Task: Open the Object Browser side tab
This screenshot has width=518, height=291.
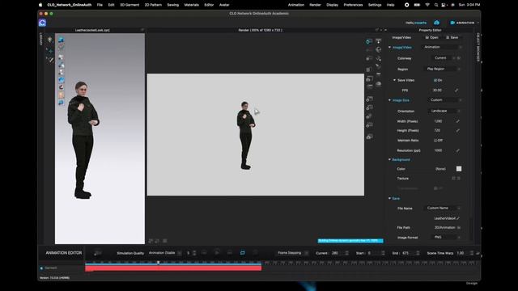Action: tap(478, 47)
